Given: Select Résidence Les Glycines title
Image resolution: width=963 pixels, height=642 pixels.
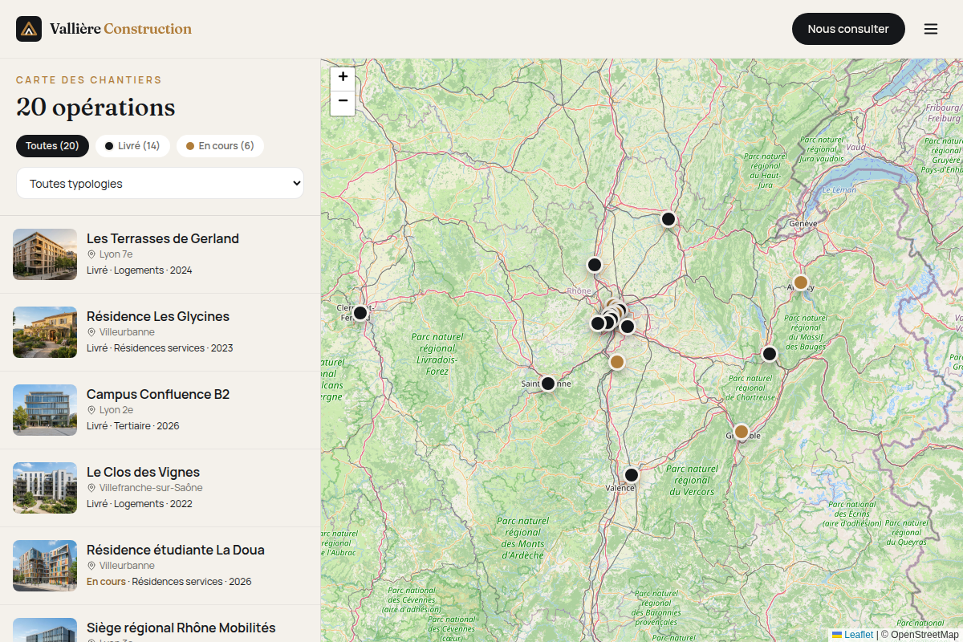Looking at the screenshot, I should 158,316.
